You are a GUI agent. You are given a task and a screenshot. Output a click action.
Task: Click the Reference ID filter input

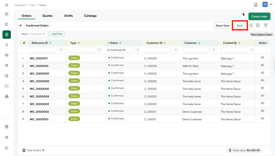[x=43, y=50]
